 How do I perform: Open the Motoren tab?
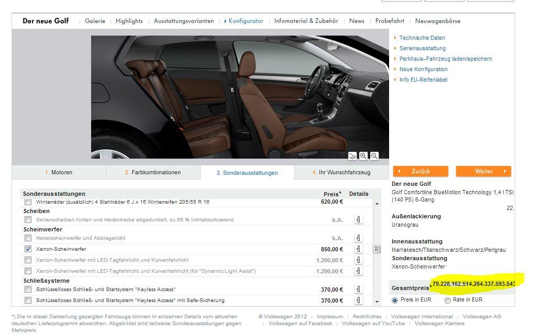pyautogui.click(x=59, y=172)
